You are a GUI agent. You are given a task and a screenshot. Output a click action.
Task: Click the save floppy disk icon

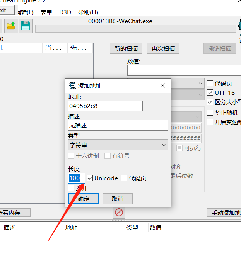pyautogui.click(x=26, y=26)
